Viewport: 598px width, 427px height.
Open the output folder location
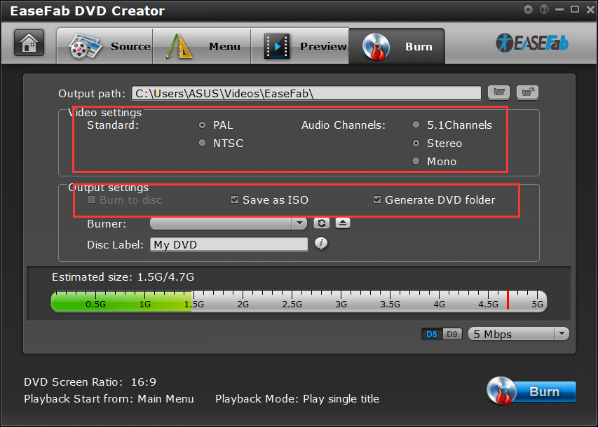[x=527, y=92]
